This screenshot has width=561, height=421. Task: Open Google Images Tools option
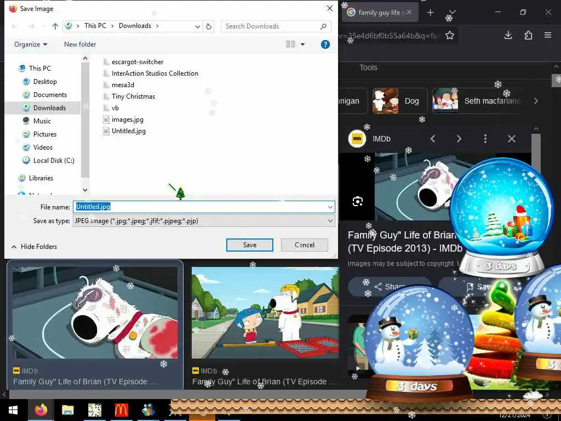[x=368, y=67]
